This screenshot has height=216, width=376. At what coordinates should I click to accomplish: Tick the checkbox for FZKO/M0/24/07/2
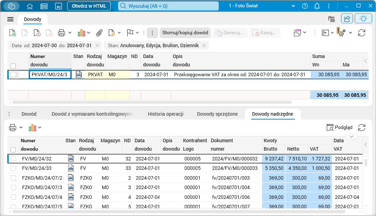tap(13, 178)
